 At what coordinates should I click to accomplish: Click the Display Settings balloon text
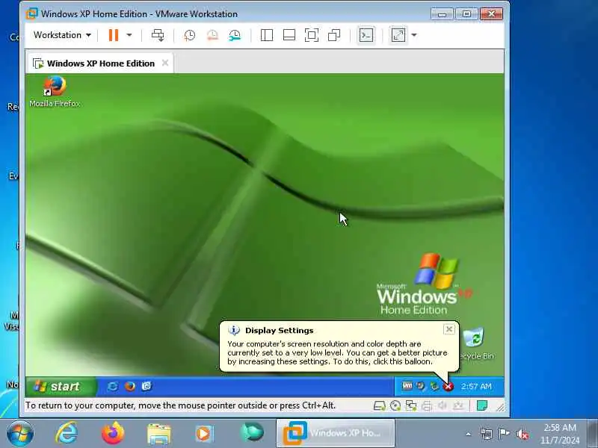[337, 352]
